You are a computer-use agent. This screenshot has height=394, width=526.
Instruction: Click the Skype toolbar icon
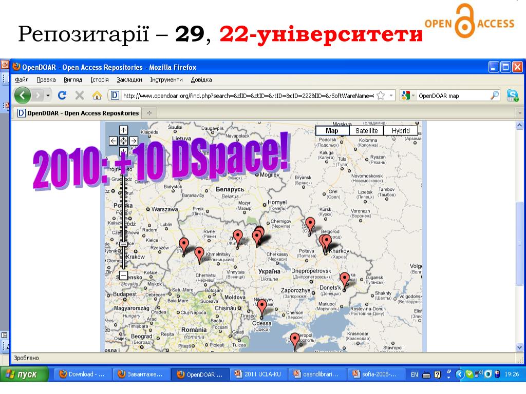512,95
